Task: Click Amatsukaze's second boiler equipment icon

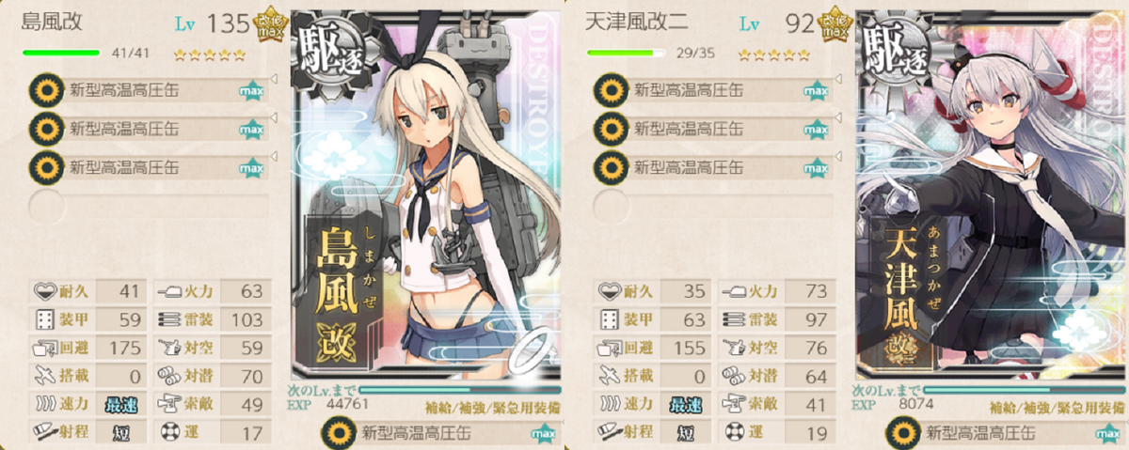Action: pyautogui.click(x=609, y=129)
